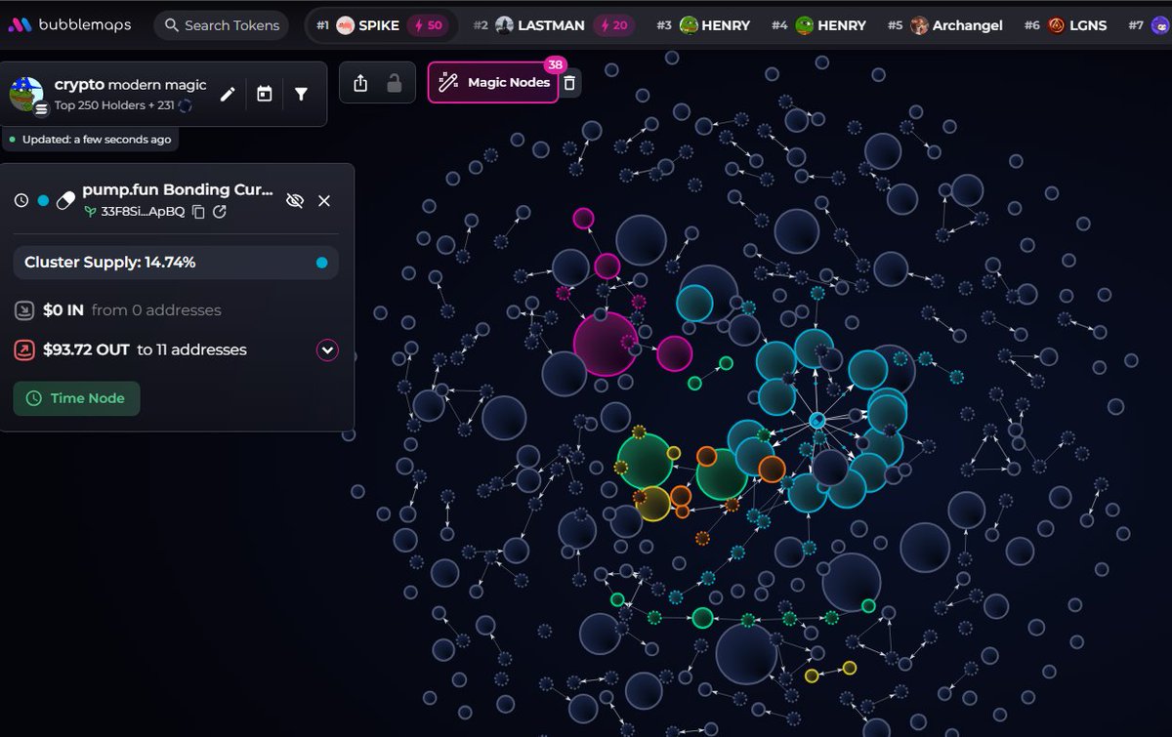Click the 38 Magic Nodes count badge
The width and height of the screenshot is (1172, 737).
click(556, 64)
